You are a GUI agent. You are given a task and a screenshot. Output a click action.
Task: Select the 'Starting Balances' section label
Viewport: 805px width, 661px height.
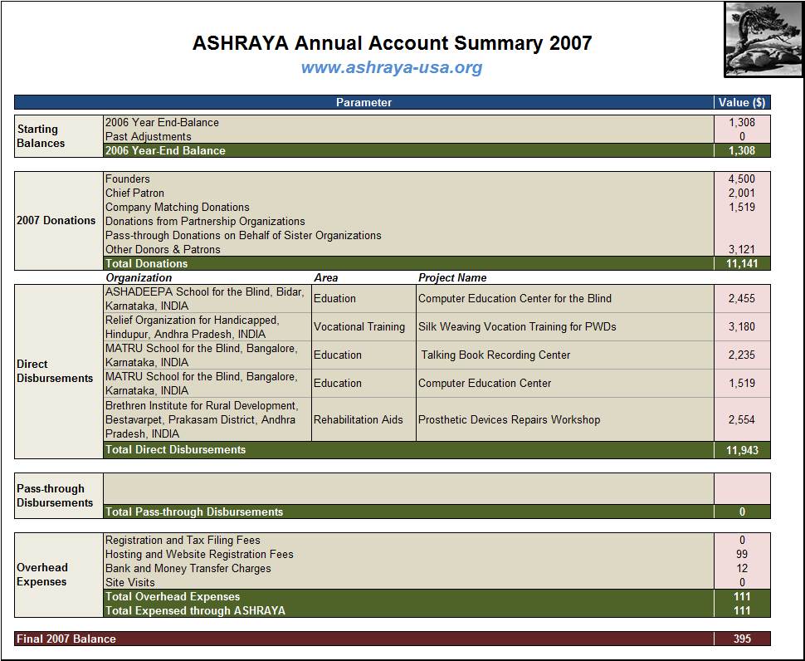coord(41,136)
